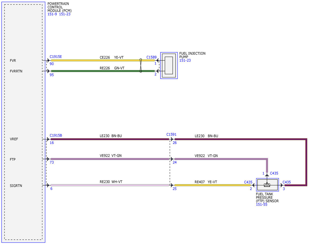Open the PCM 151-23 page link

coord(65,14)
